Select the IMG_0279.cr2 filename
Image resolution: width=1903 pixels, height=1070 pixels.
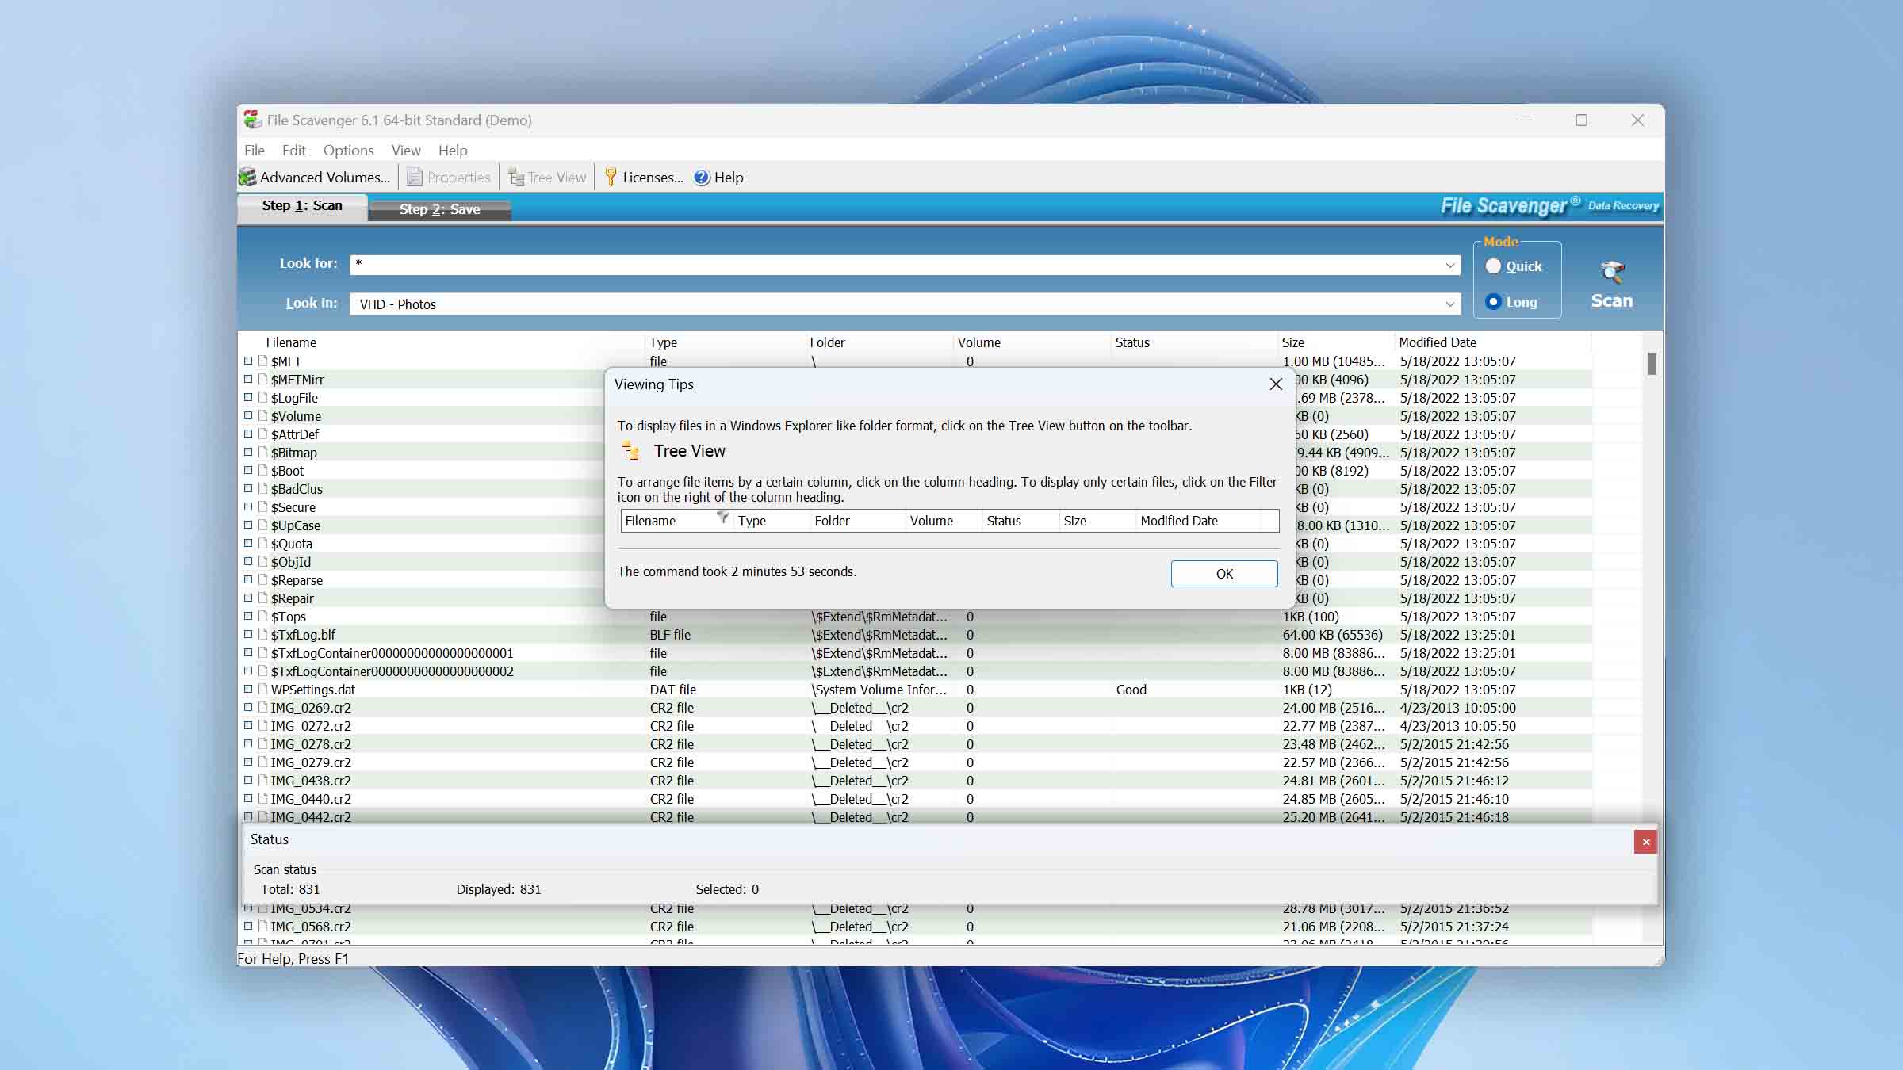pos(311,762)
